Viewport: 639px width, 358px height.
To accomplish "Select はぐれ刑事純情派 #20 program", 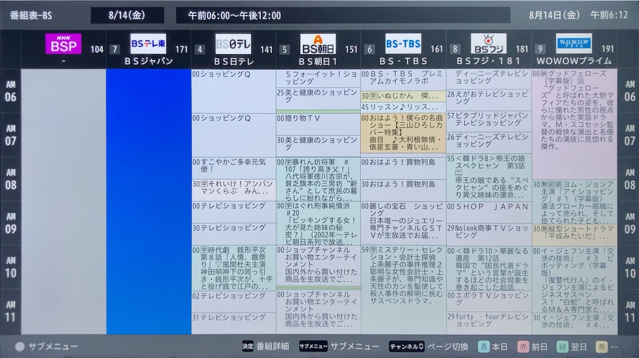I will point(318,223).
